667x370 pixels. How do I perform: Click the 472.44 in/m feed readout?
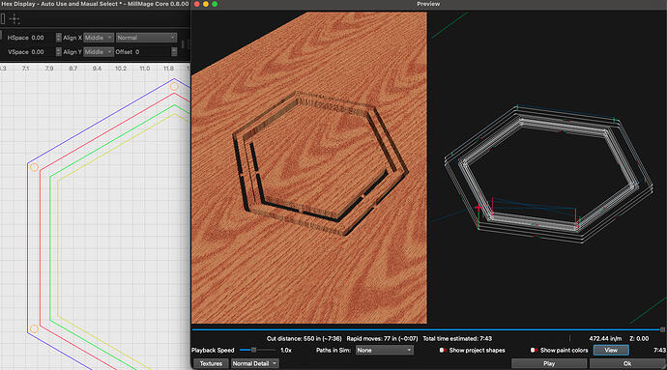tap(605, 338)
